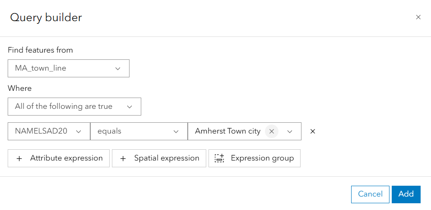Clear the 'Amherst Town city' value
Image resolution: width=431 pixels, height=210 pixels.
[272, 131]
